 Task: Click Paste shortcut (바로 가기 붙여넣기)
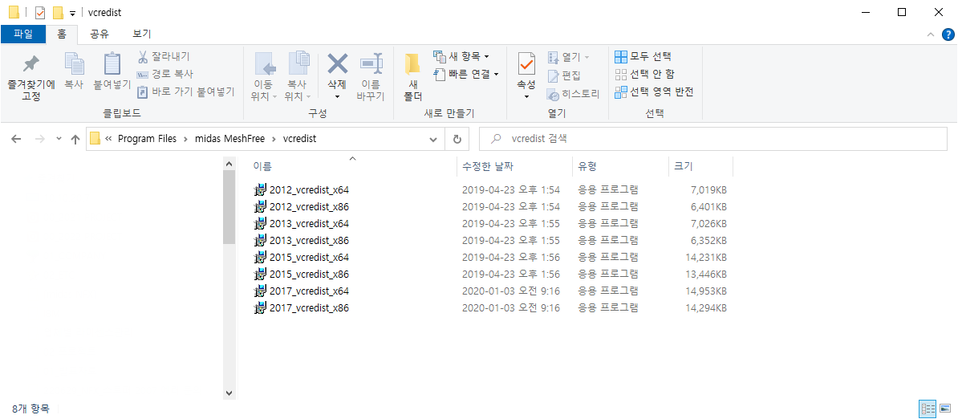pos(185,92)
